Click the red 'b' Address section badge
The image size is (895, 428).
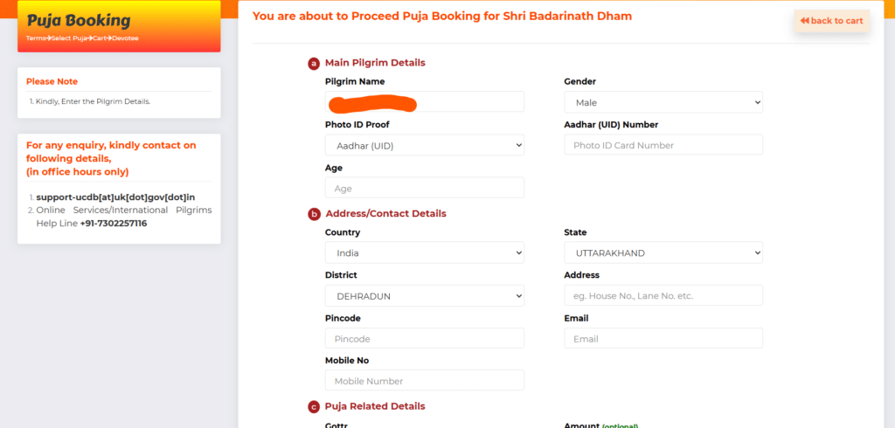pyautogui.click(x=314, y=215)
